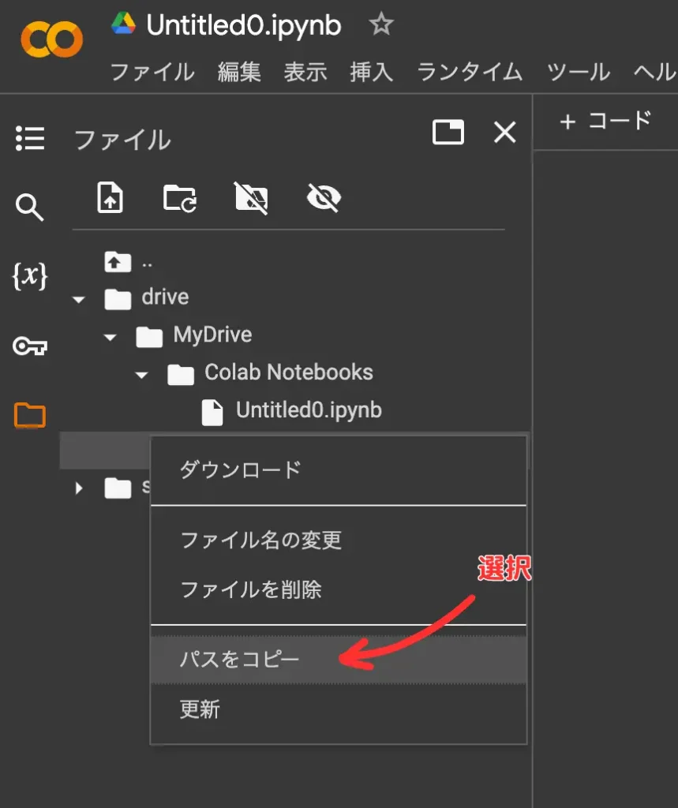Collapse the drive folder
This screenshot has height=808, width=678.
coord(78,298)
